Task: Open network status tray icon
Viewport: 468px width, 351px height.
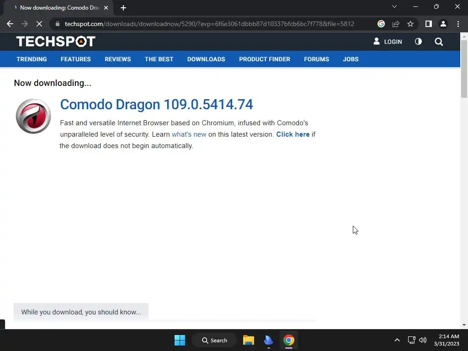Action: 412,340
